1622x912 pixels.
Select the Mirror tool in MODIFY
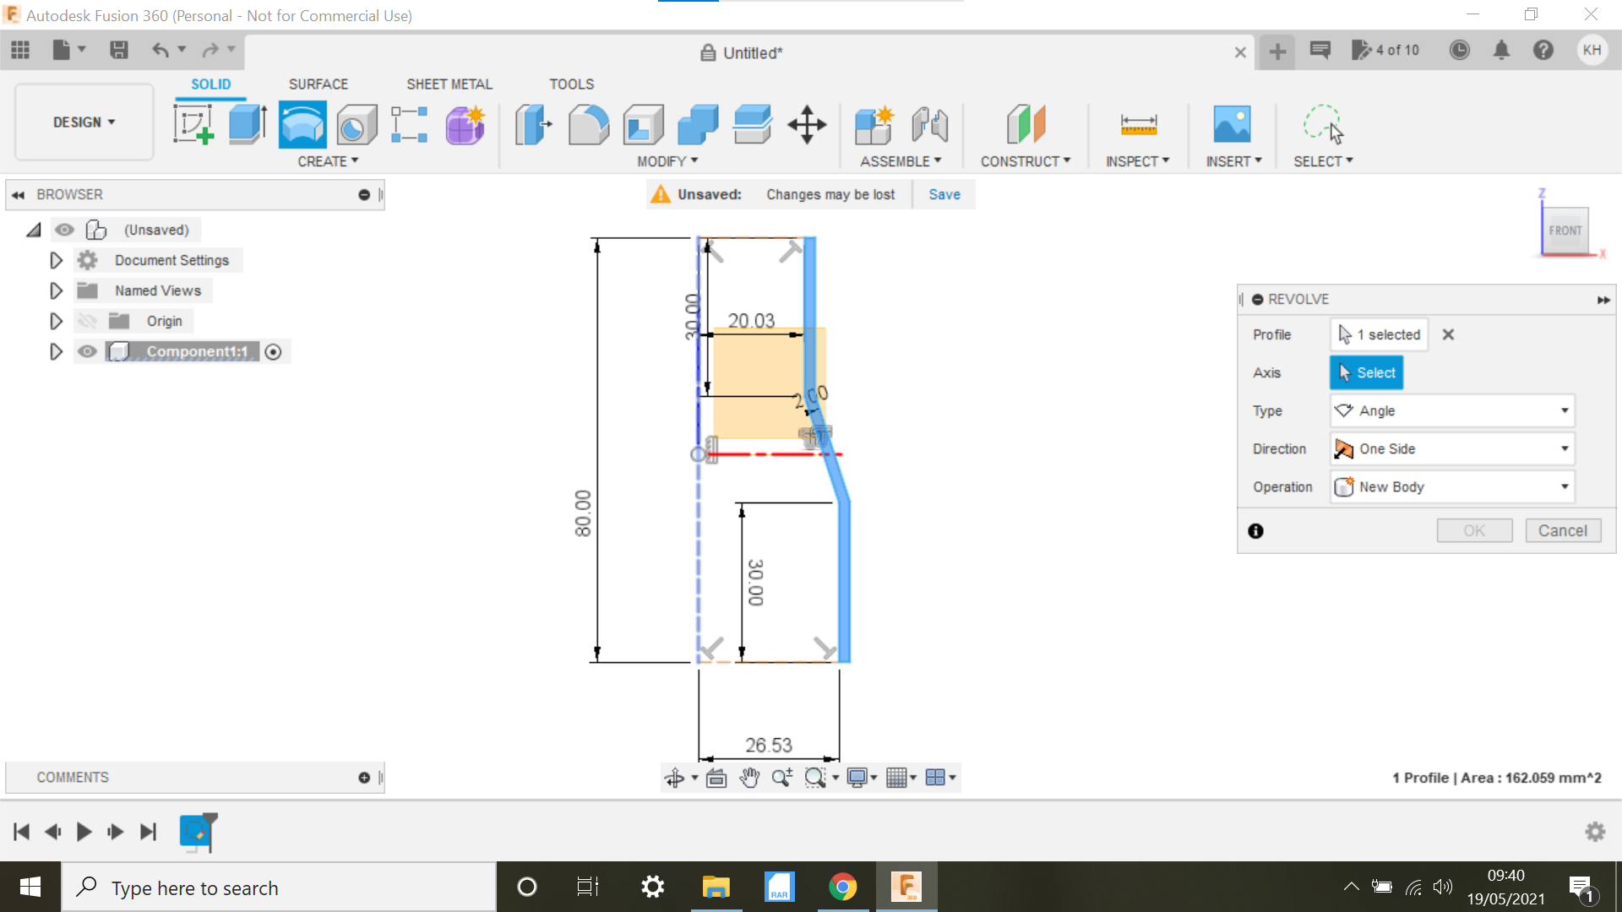click(x=665, y=160)
